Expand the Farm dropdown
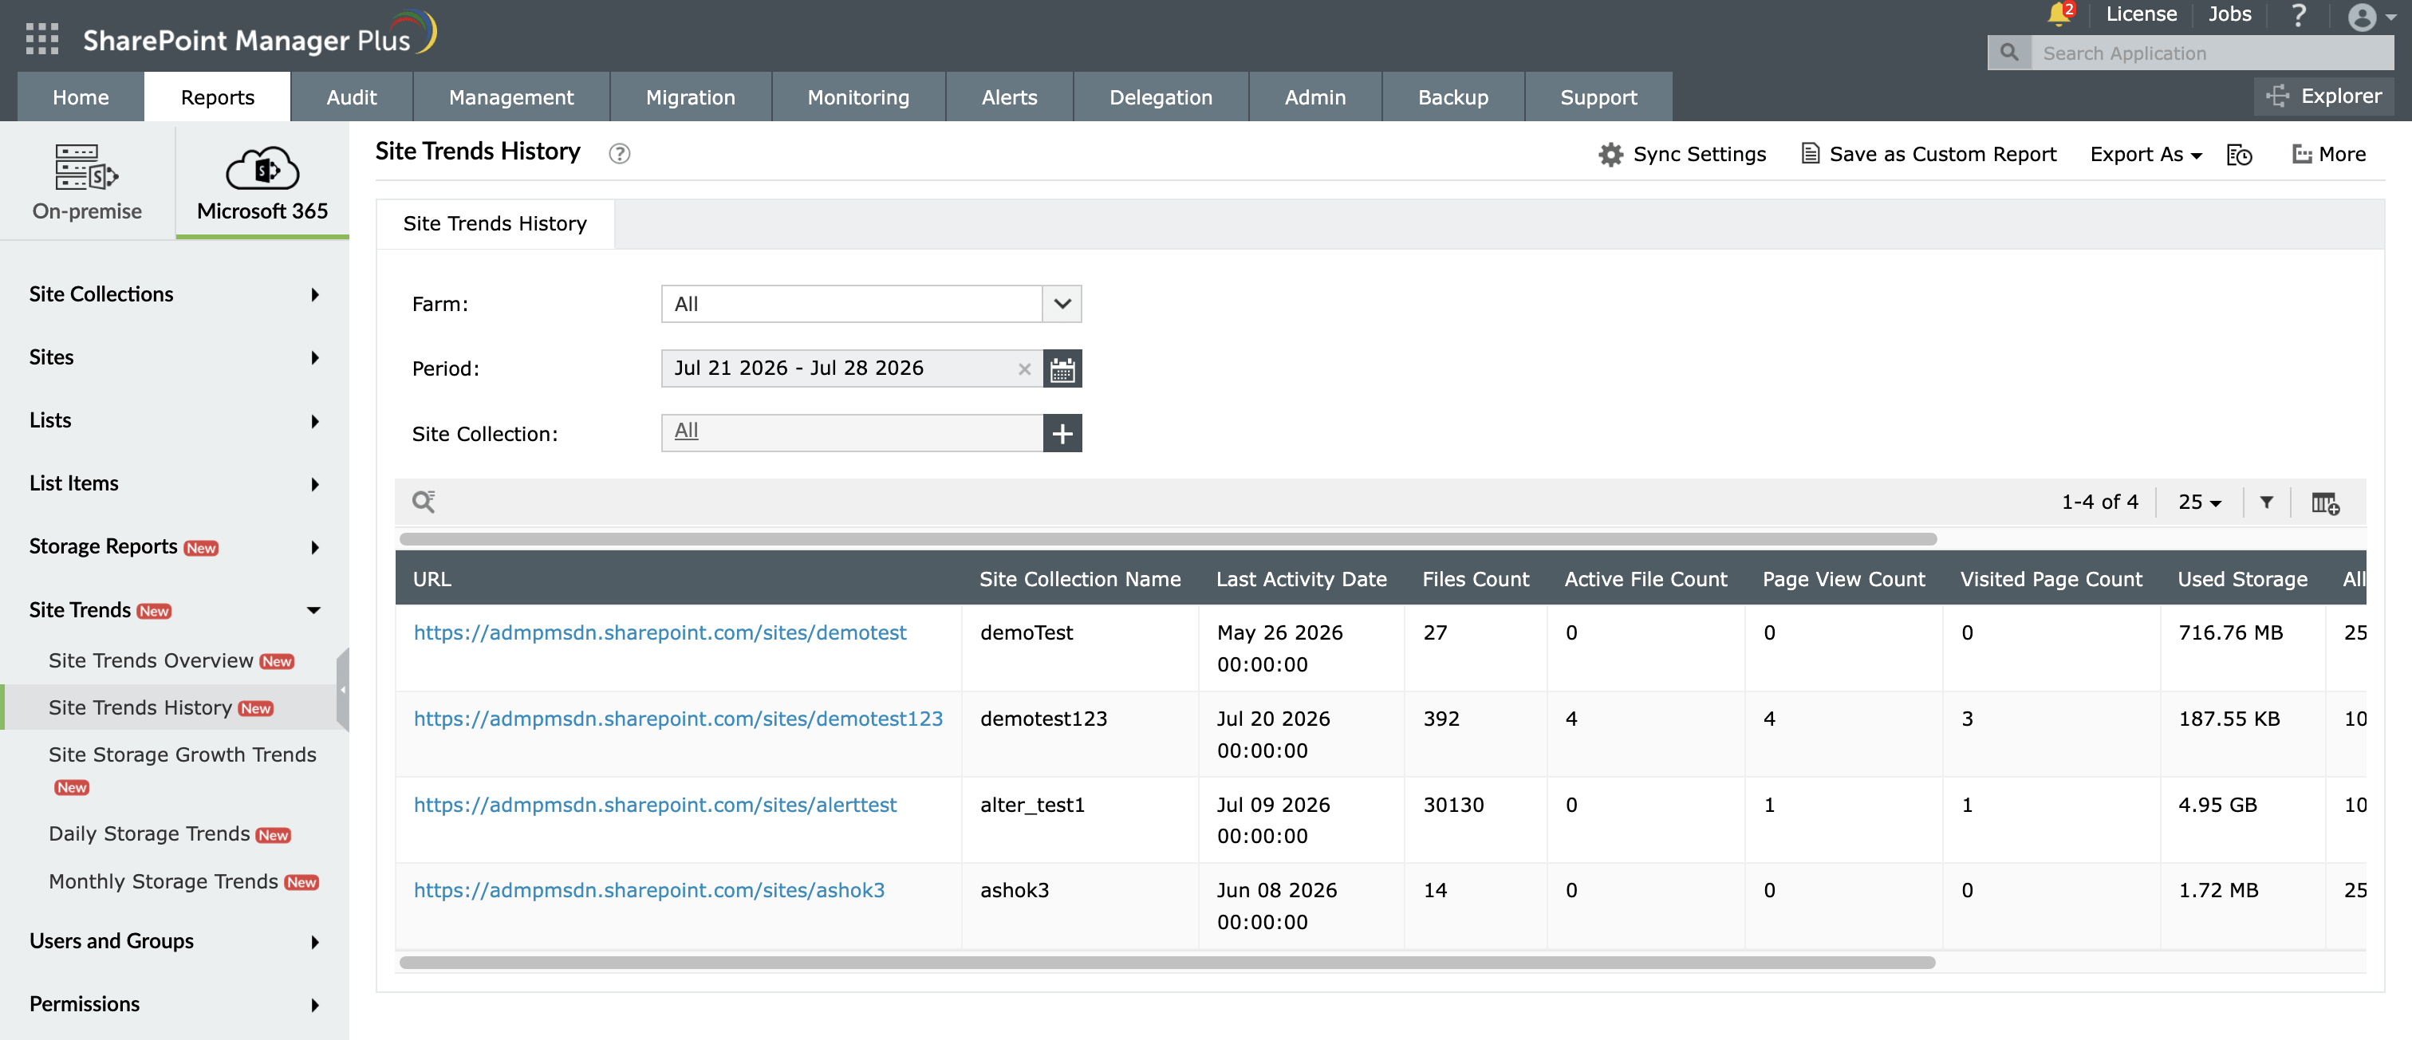Image resolution: width=2412 pixels, height=1040 pixels. coord(1062,304)
